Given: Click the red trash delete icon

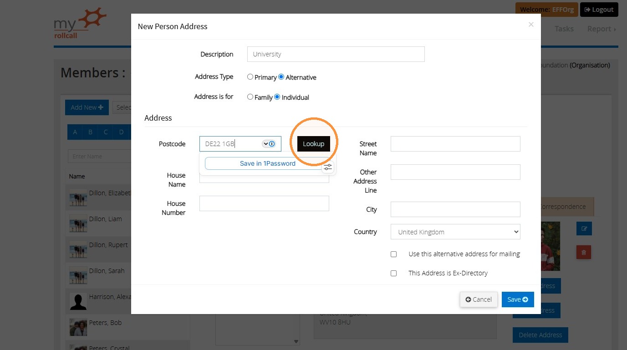Looking at the screenshot, I should 584,252.
